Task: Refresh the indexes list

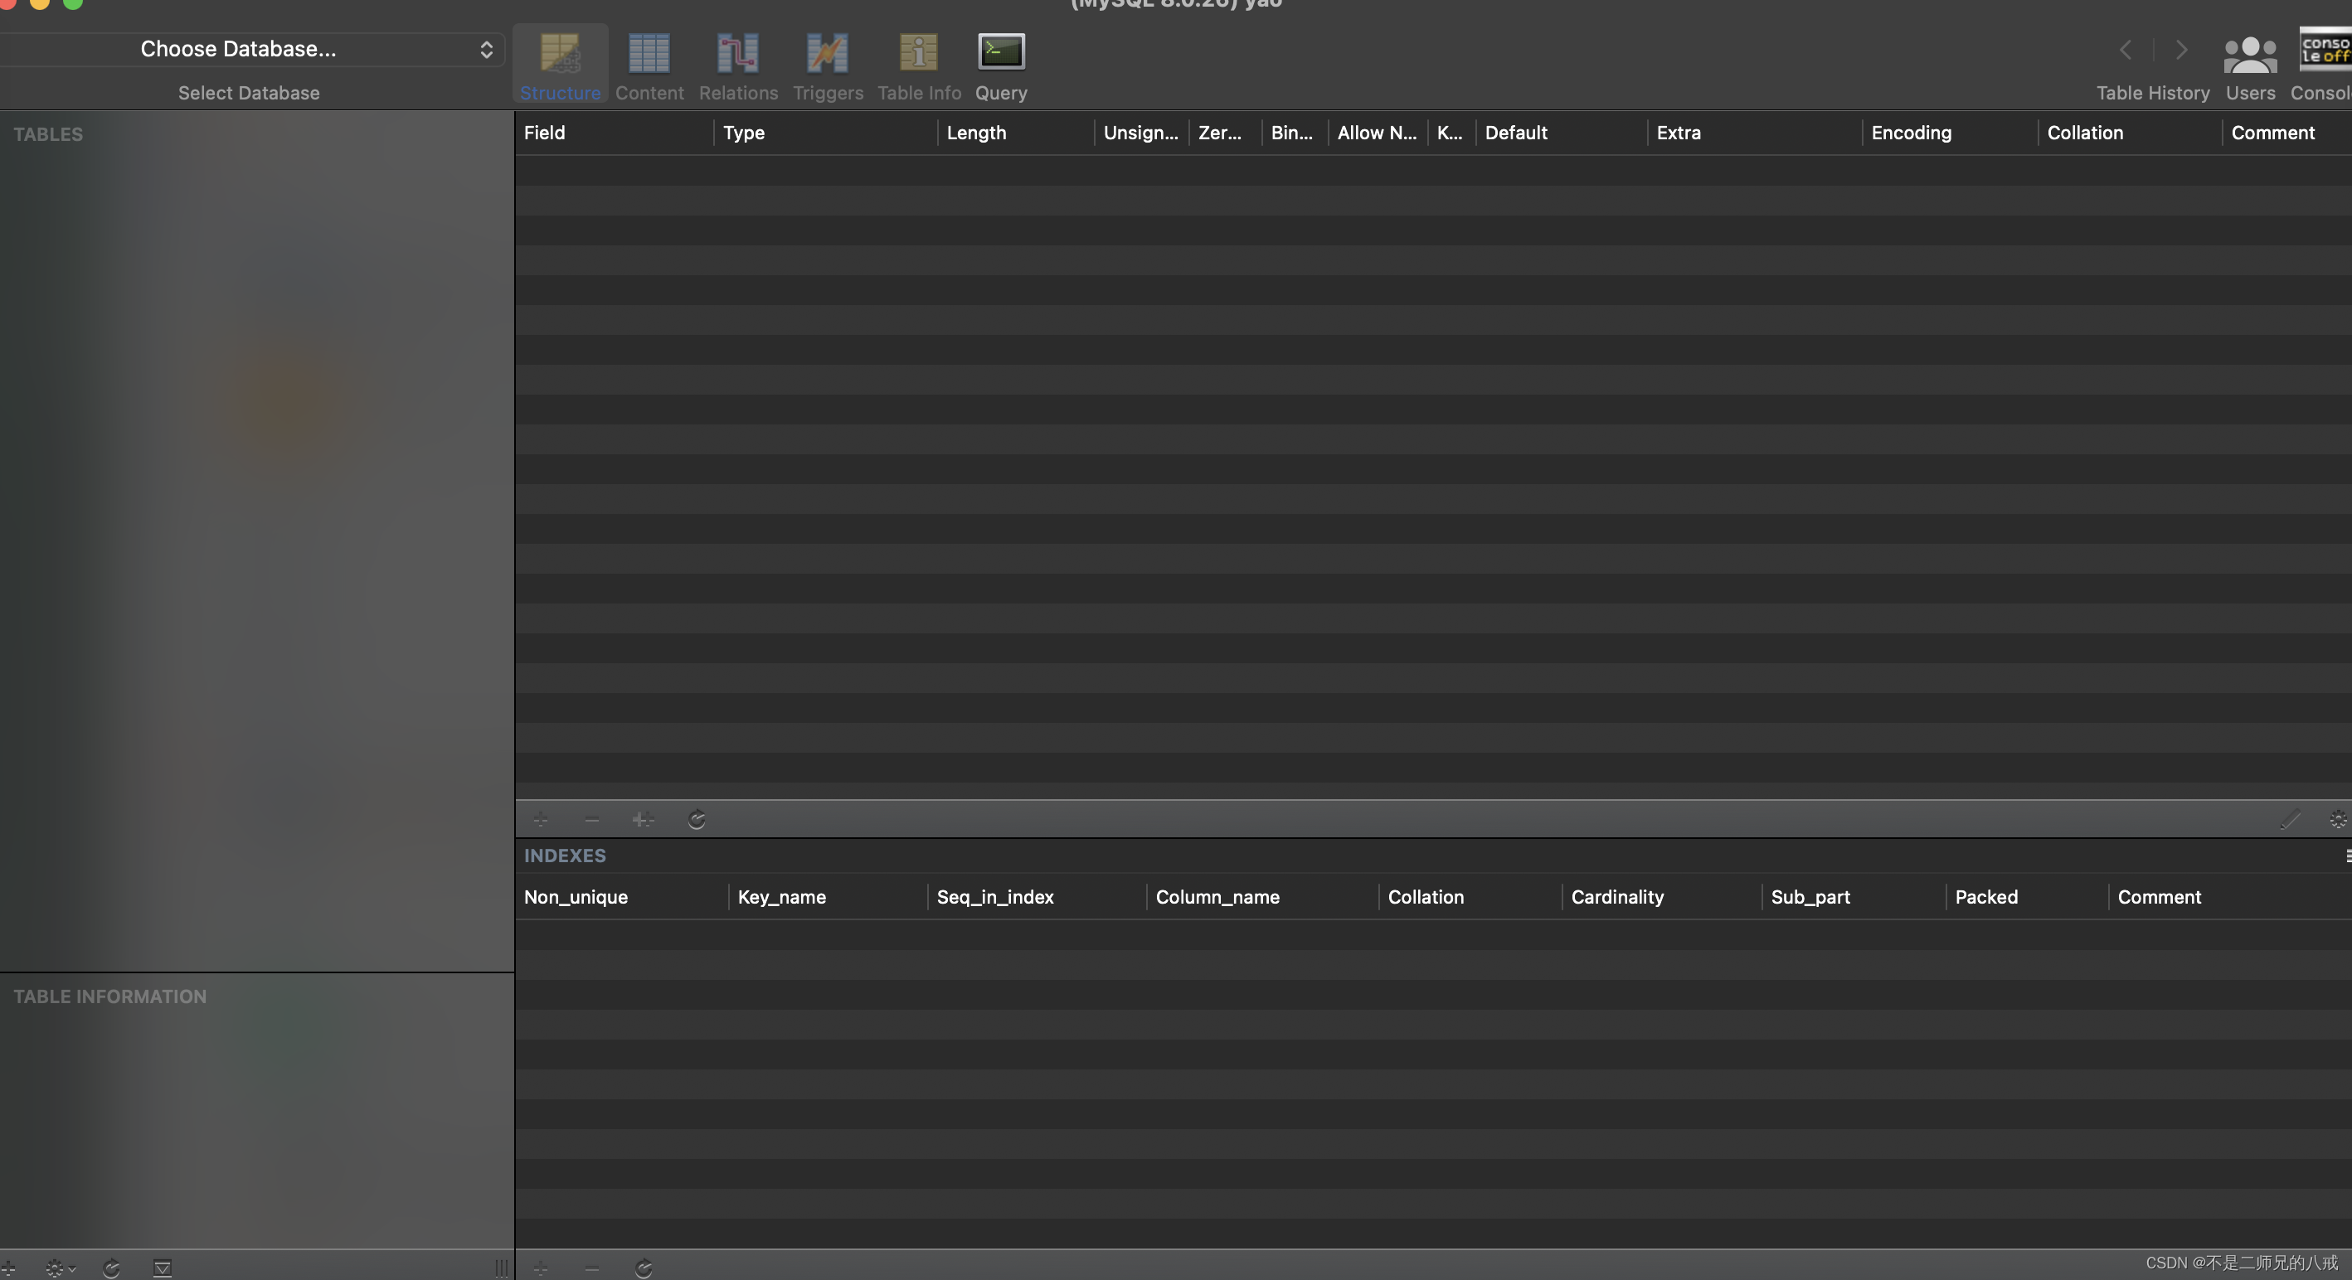Action: pyautogui.click(x=644, y=1268)
